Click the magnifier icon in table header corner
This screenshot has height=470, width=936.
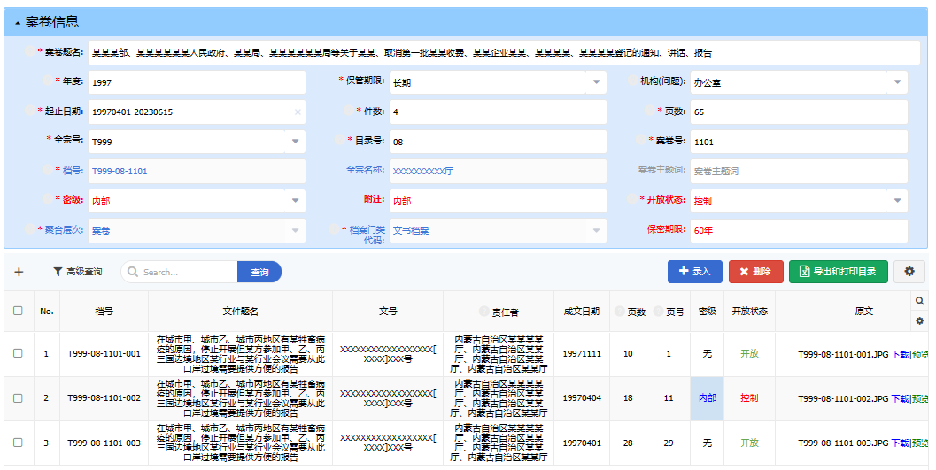pos(920,301)
